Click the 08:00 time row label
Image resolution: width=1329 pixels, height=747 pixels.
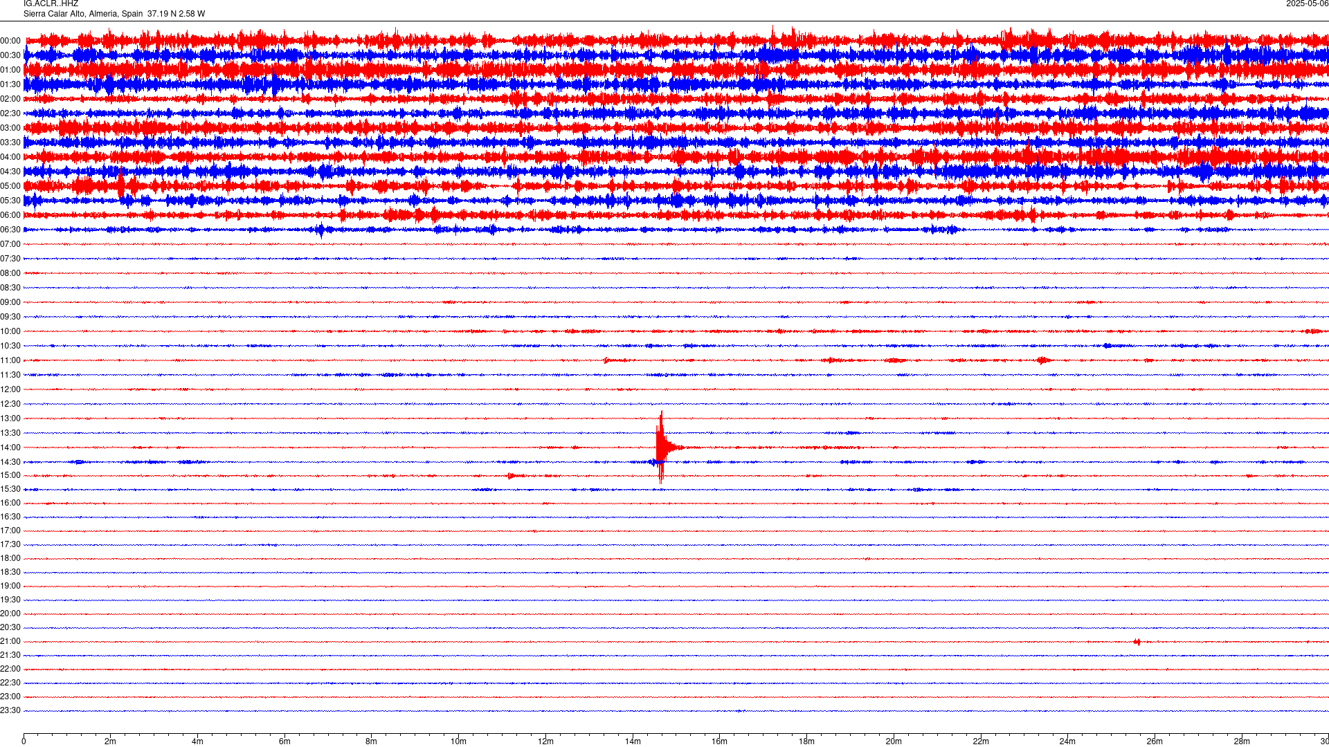pos(10,274)
